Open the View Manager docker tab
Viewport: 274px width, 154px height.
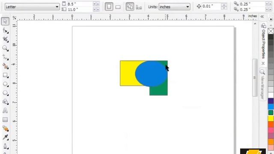point(262,84)
